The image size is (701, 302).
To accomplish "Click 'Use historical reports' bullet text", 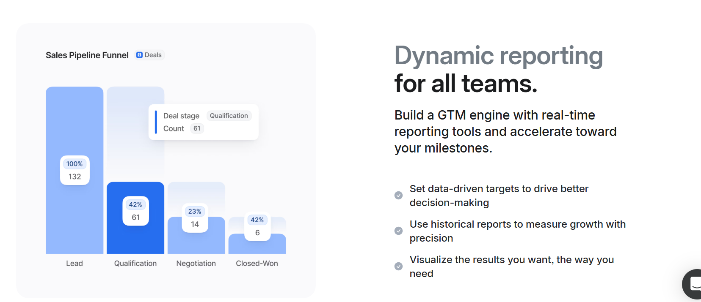I will 518,231.
